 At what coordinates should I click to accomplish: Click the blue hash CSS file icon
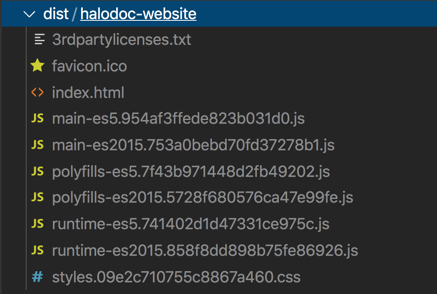tap(37, 277)
